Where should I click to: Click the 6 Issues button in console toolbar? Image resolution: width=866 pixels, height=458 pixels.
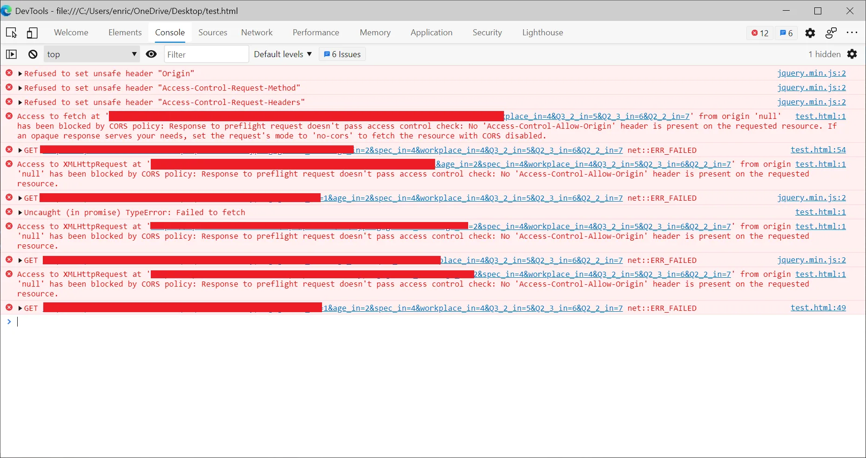(x=342, y=54)
